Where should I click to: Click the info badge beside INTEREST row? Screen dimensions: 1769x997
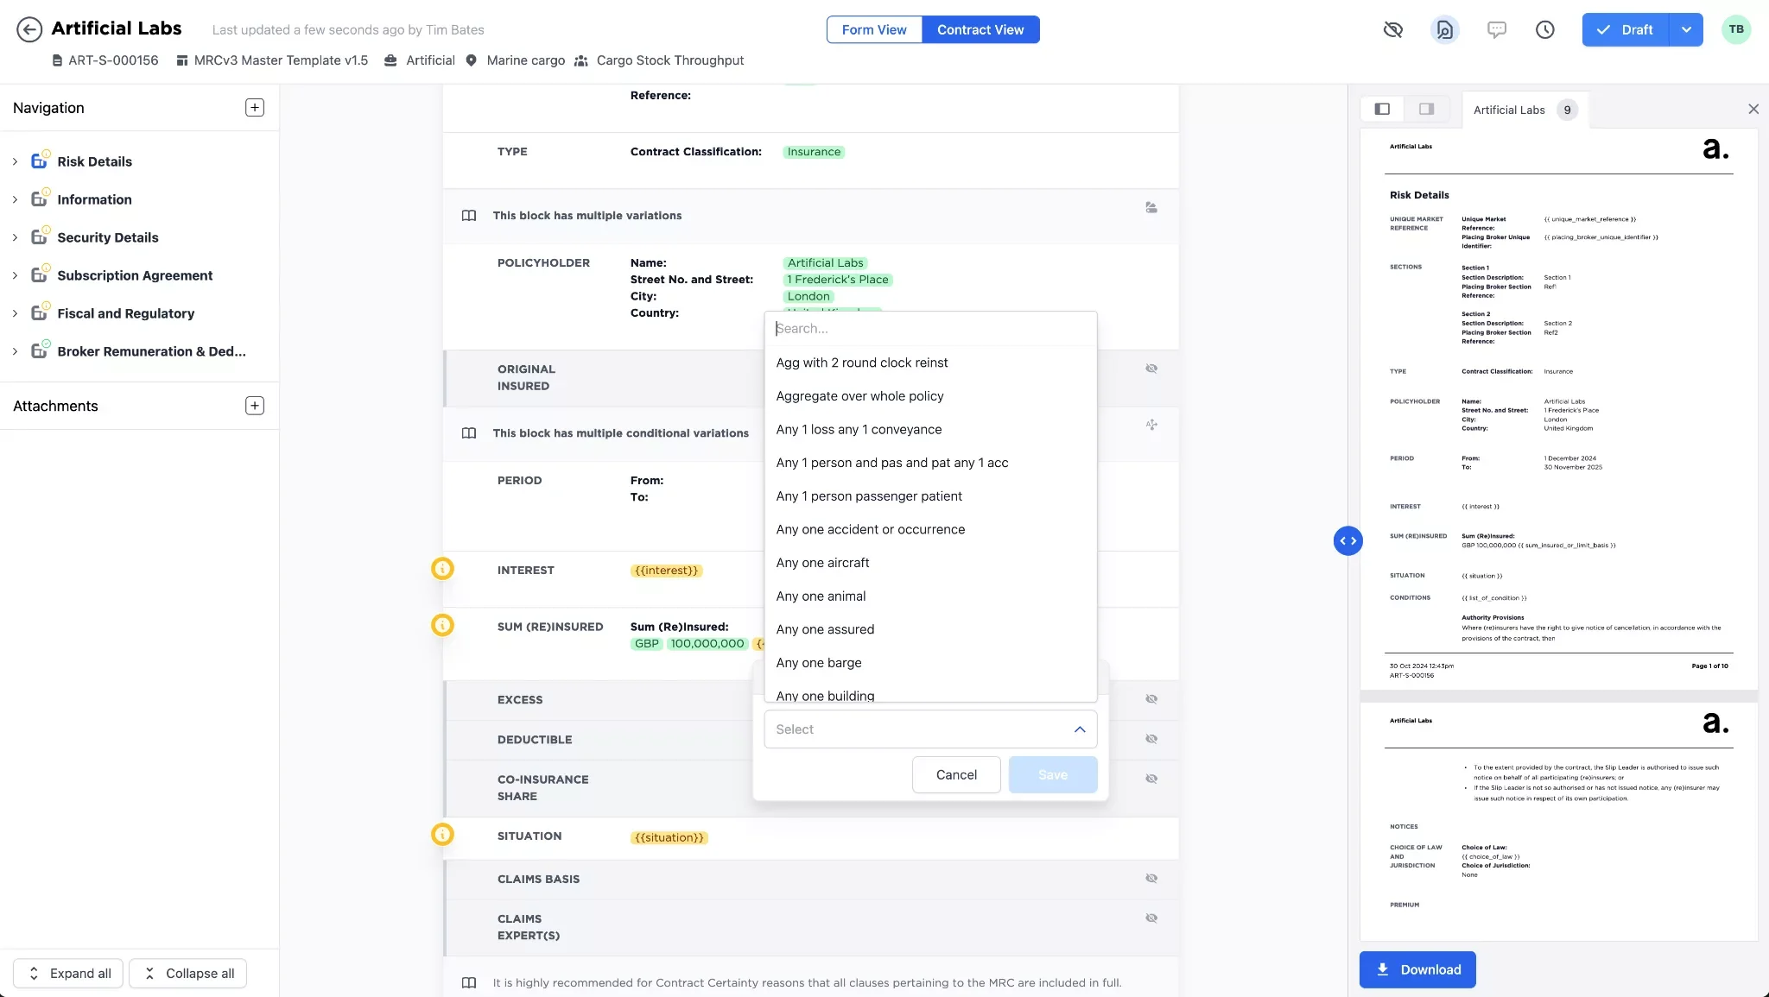click(x=442, y=569)
